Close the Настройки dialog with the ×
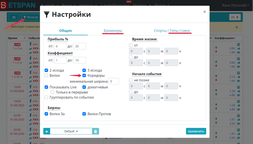The height and width of the screenshot is (144, 253). click(x=205, y=12)
